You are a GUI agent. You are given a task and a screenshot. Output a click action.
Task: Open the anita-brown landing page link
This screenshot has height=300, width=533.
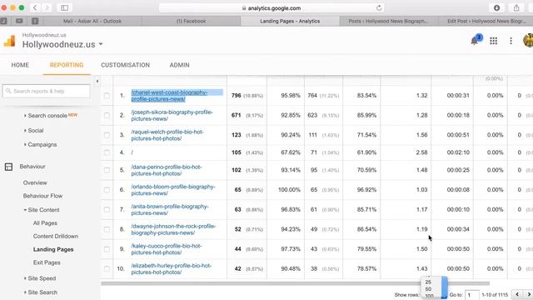click(170, 209)
